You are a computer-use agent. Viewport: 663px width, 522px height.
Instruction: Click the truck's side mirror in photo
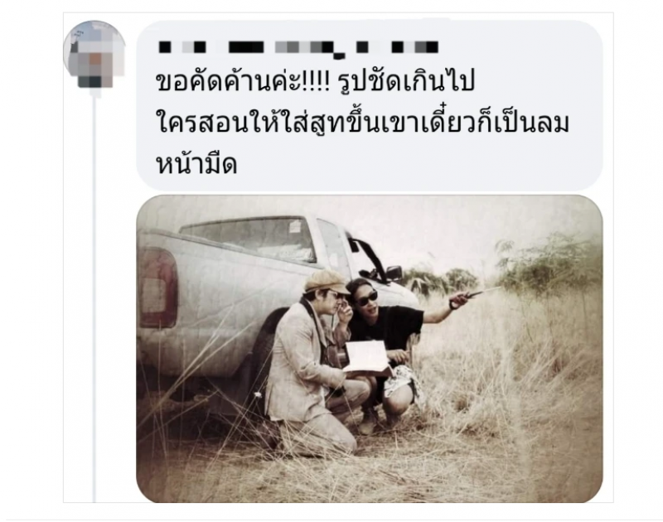[394, 273]
